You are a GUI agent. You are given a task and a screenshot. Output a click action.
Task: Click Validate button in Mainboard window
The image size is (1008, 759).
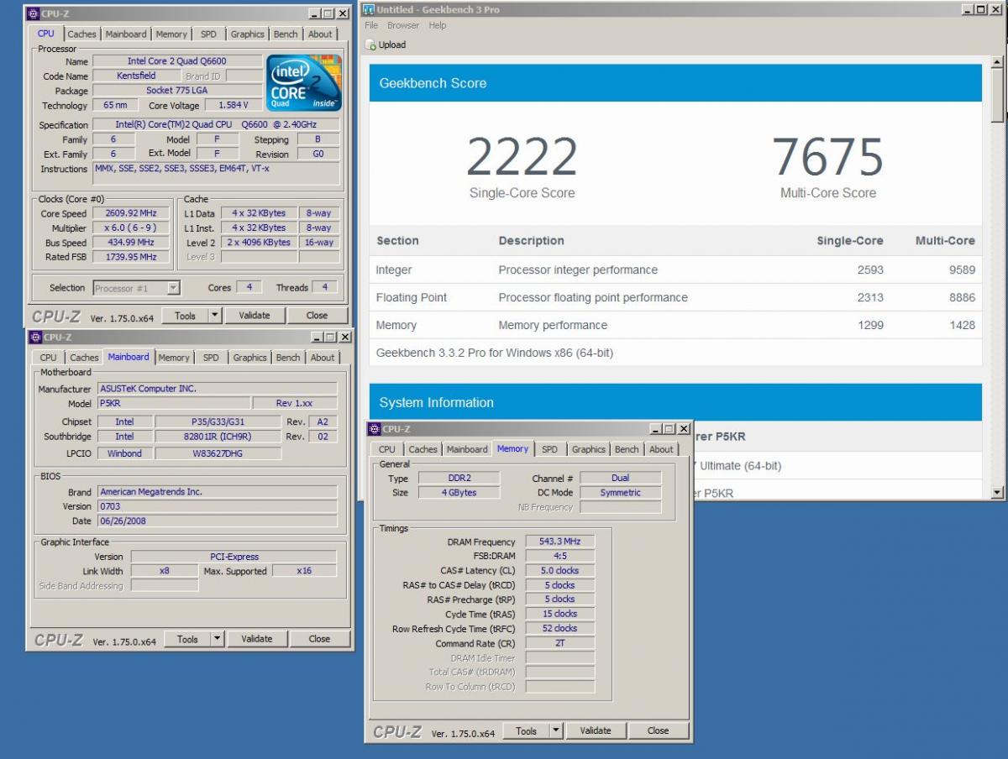(x=257, y=639)
